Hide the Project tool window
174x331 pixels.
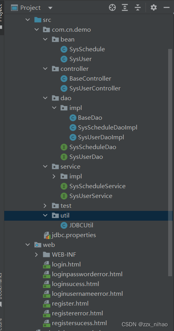167,8
